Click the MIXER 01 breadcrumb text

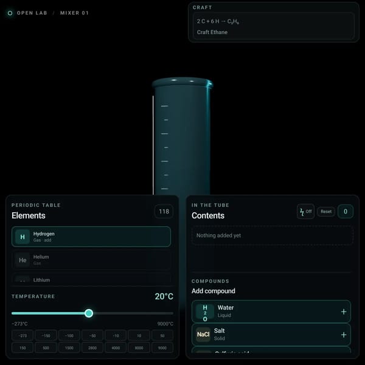point(74,13)
